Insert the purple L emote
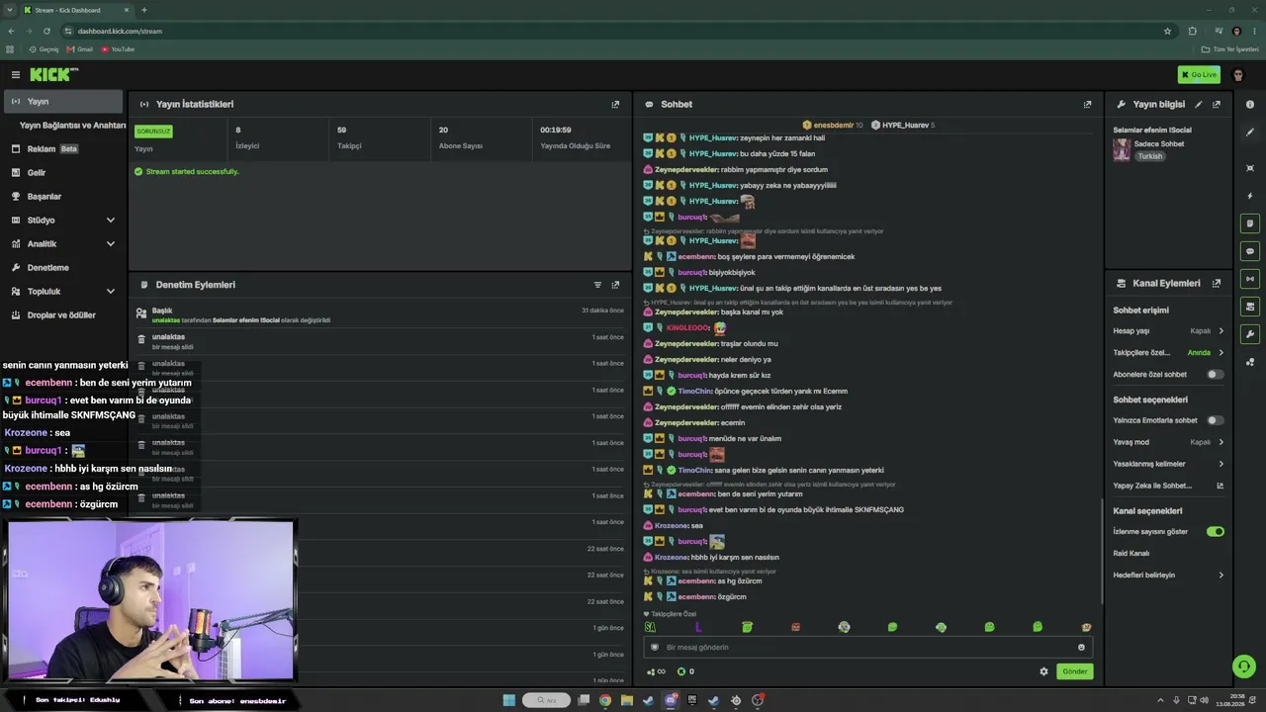The image size is (1266, 712). pos(698,627)
